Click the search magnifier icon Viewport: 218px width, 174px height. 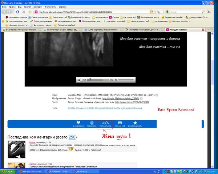203,12
